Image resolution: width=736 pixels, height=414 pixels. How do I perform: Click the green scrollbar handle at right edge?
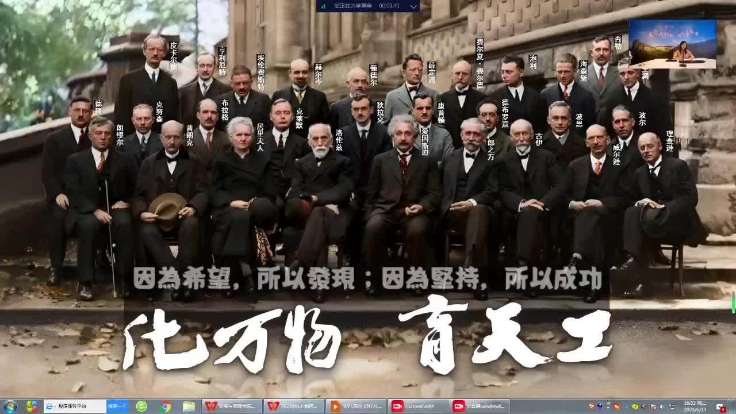pos(734,303)
